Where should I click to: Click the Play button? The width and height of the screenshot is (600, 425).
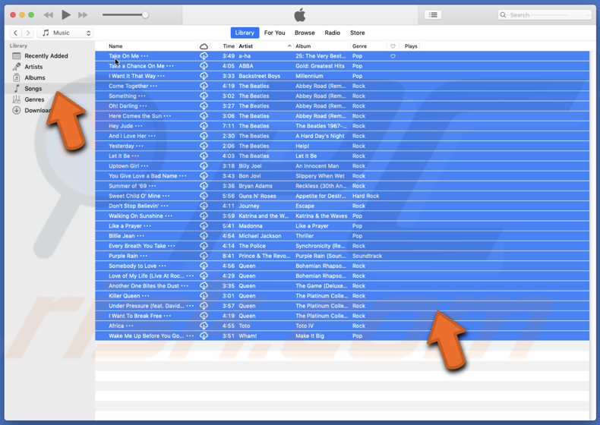tap(66, 15)
